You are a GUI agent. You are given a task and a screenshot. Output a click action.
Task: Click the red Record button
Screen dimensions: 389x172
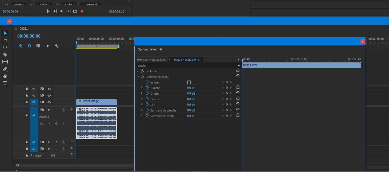point(82,11)
